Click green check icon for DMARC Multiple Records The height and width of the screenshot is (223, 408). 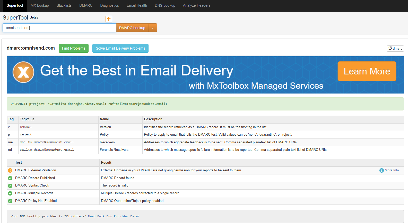(x=10, y=193)
